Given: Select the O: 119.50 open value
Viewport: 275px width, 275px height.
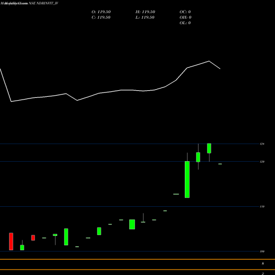Looking at the screenshot, I should click(x=101, y=12).
